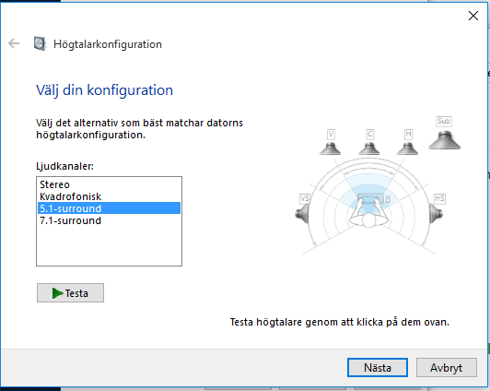Viewport: 490px width, 391px height.
Task: Click the Nästa button to continue
Action: tap(378, 368)
